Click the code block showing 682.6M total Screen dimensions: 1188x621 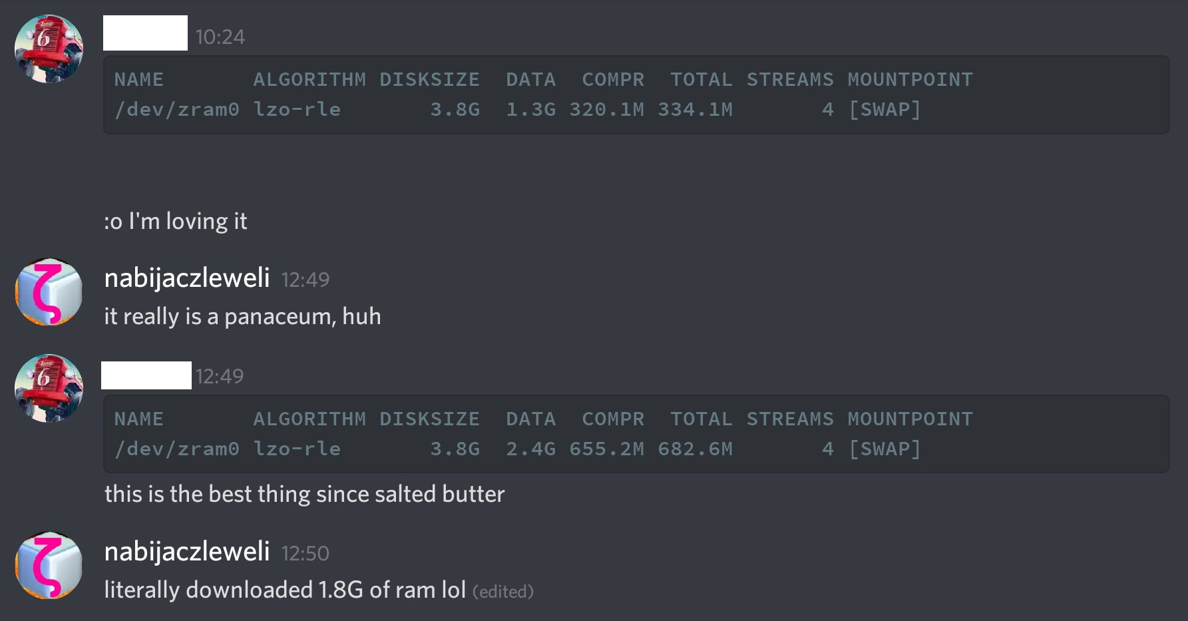(x=636, y=434)
